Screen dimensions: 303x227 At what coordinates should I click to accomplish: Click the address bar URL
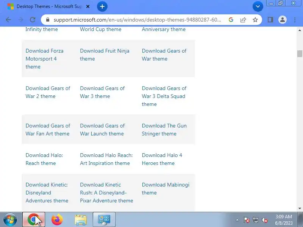pos(137,20)
